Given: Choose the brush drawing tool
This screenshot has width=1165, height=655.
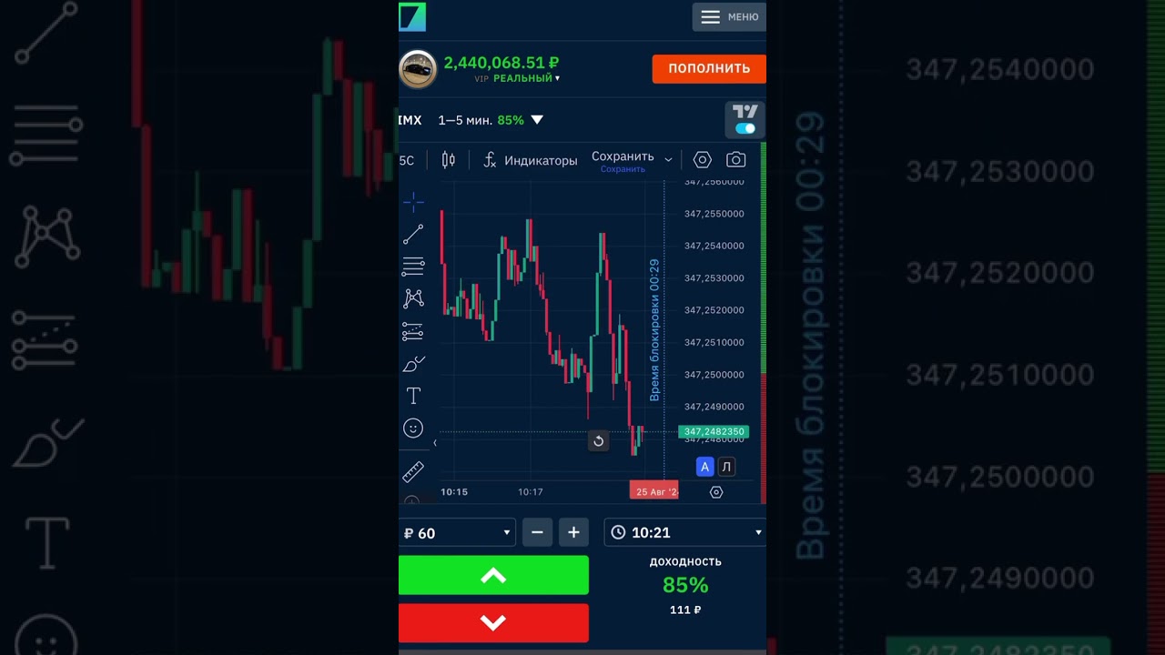Looking at the screenshot, I should pos(413,364).
